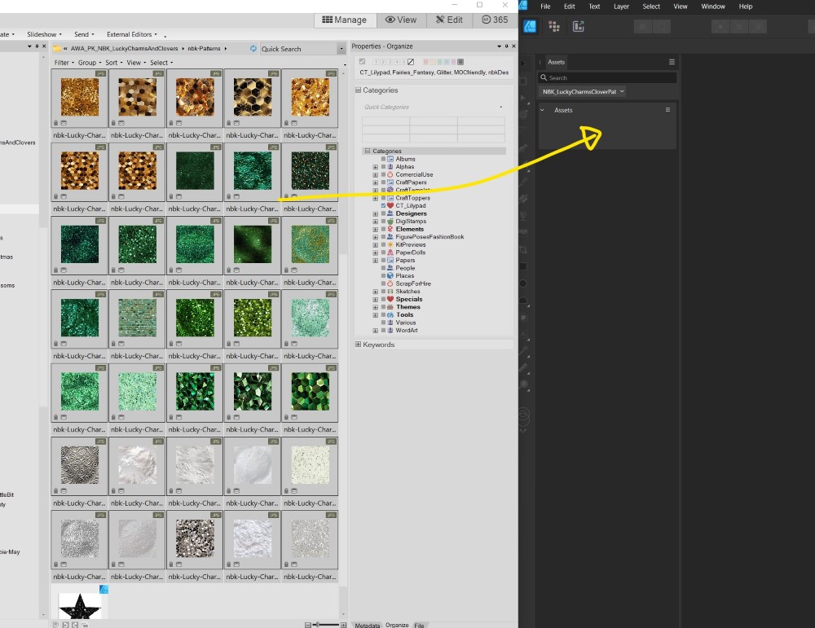
Task: Expand the Themes category node
Action: tap(375, 308)
